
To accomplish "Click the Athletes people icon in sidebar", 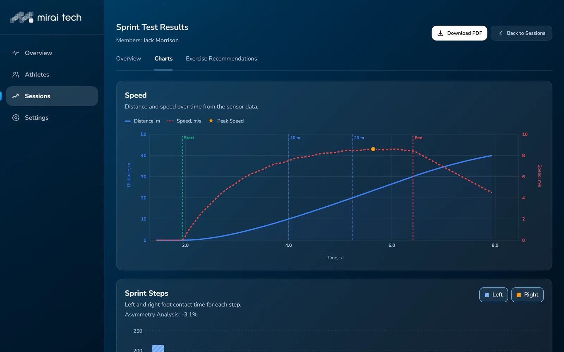I will click(x=16, y=75).
